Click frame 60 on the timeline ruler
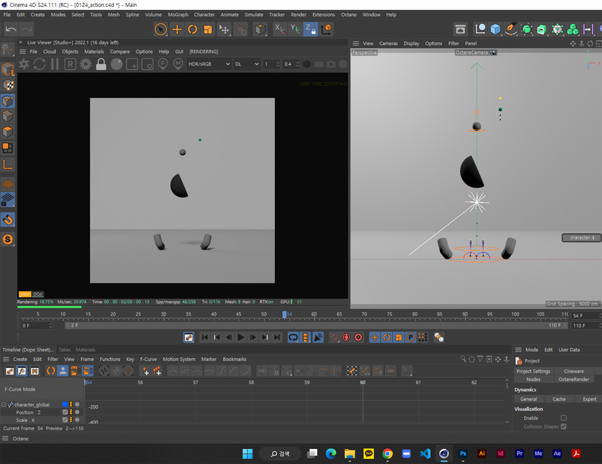 tap(314, 314)
